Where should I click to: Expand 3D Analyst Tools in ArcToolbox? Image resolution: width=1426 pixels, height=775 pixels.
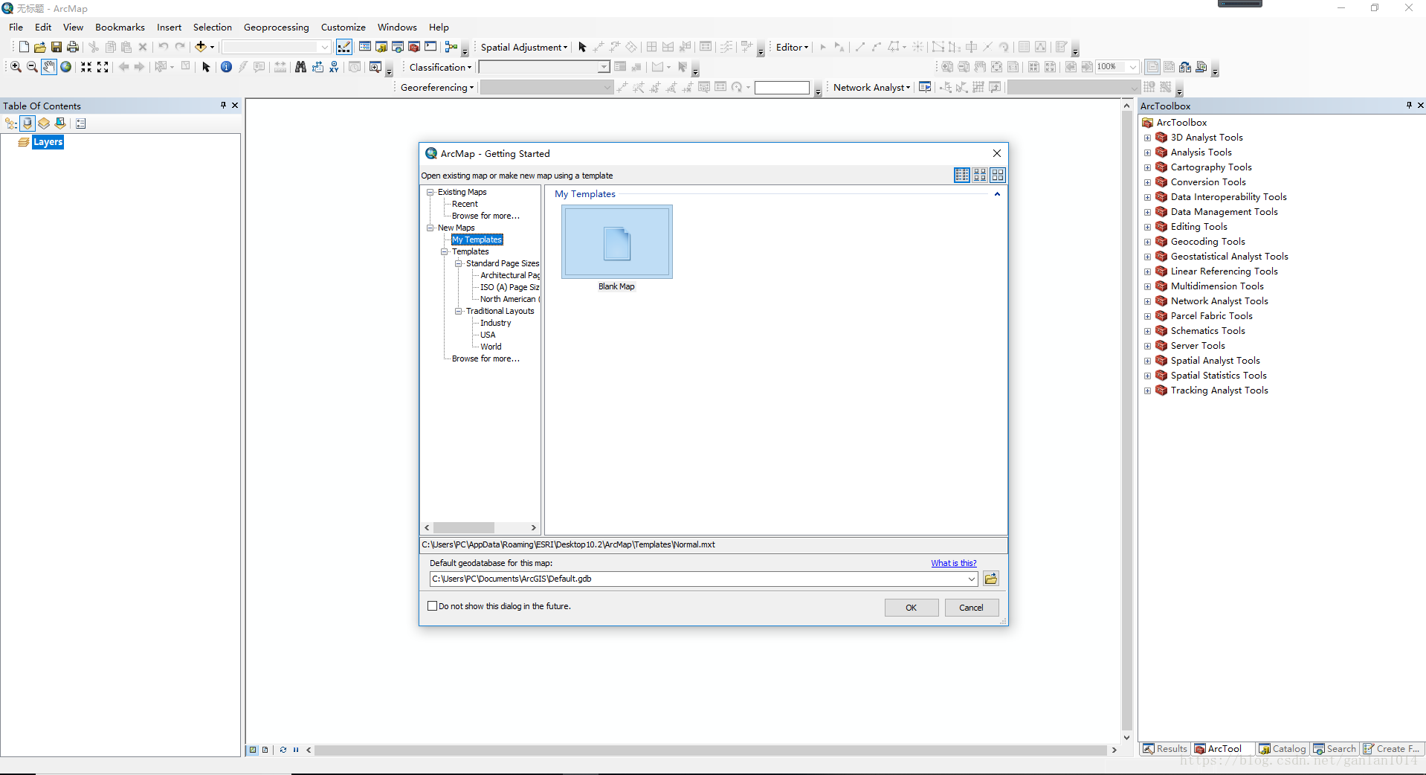(1147, 138)
